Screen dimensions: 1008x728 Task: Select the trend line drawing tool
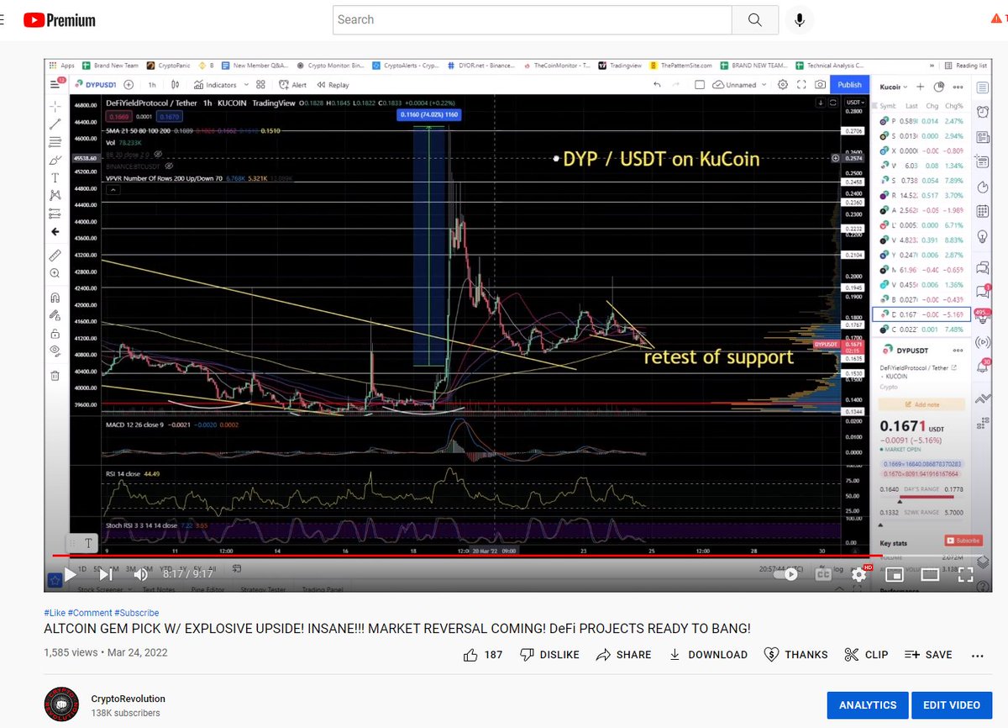coord(55,124)
